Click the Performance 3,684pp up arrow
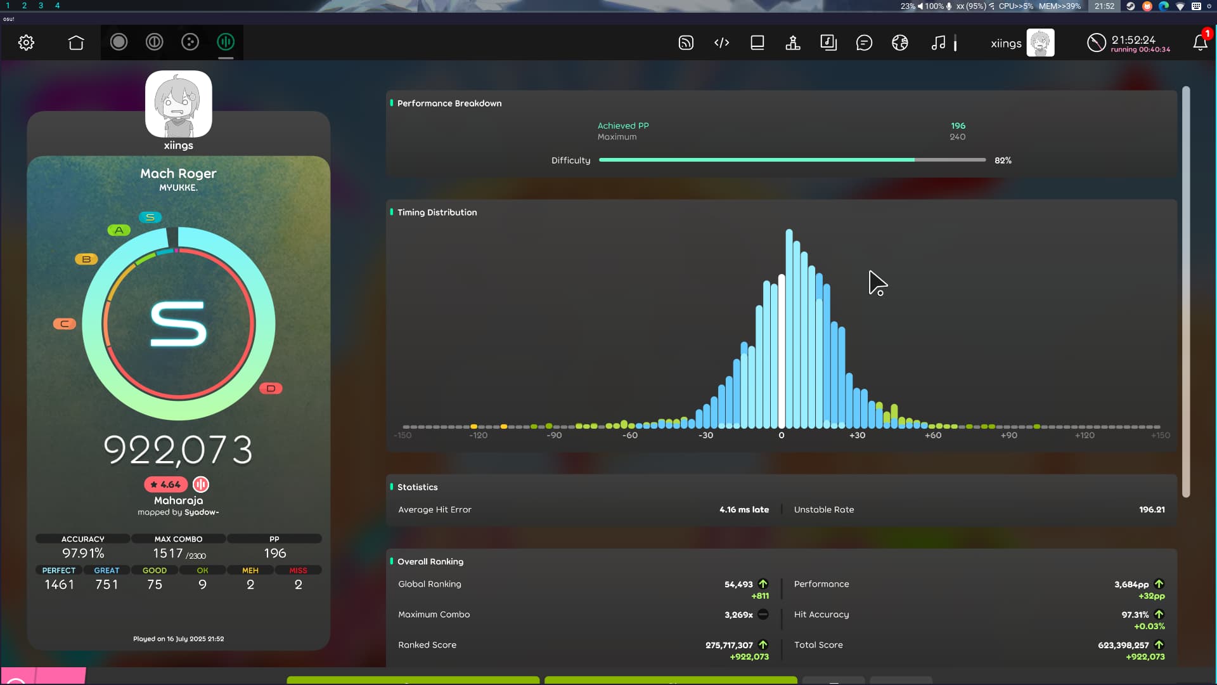The width and height of the screenshot is (1217, 685). (x=1159, y=584)
